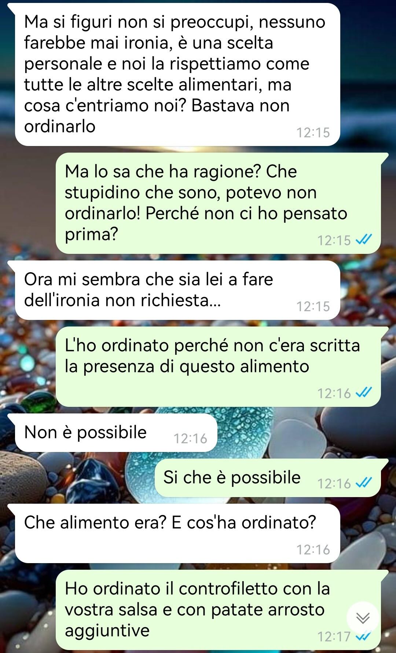Screen dimensions: 396x653
Task: Click the 12:15 timestamp on the first message
Action: coord(313,132)
